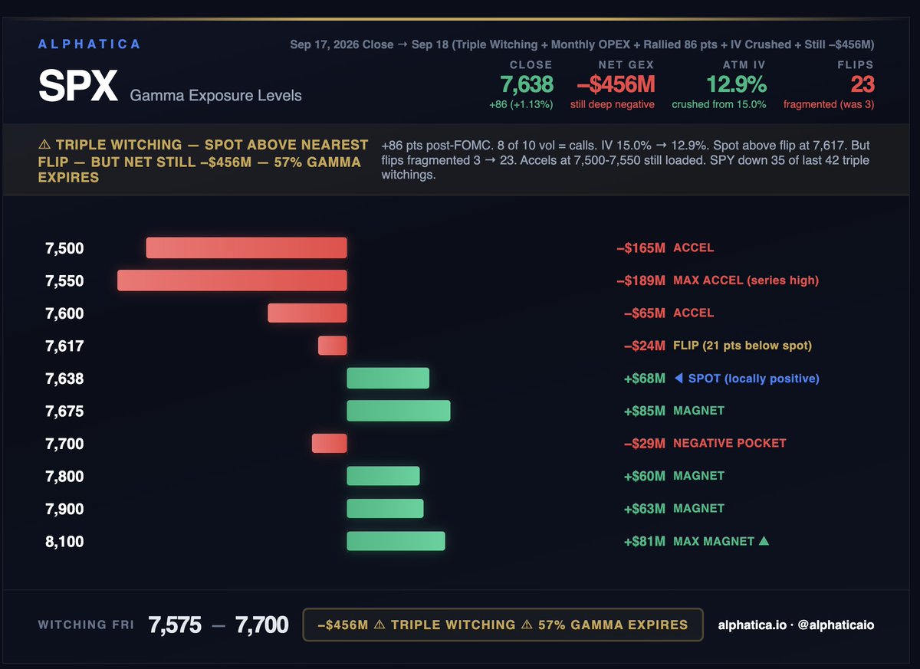Image resolution: width=920 pixels, height=669 pixels.
Task: Open the alphatica.io · @alphaticaio footer text
Action: (796, 625)
